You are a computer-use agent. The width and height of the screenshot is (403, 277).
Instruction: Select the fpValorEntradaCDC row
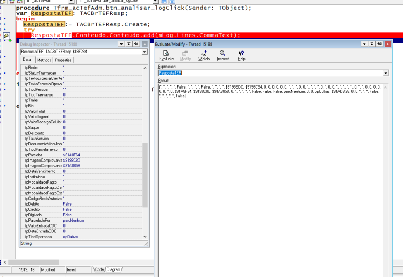81,226
